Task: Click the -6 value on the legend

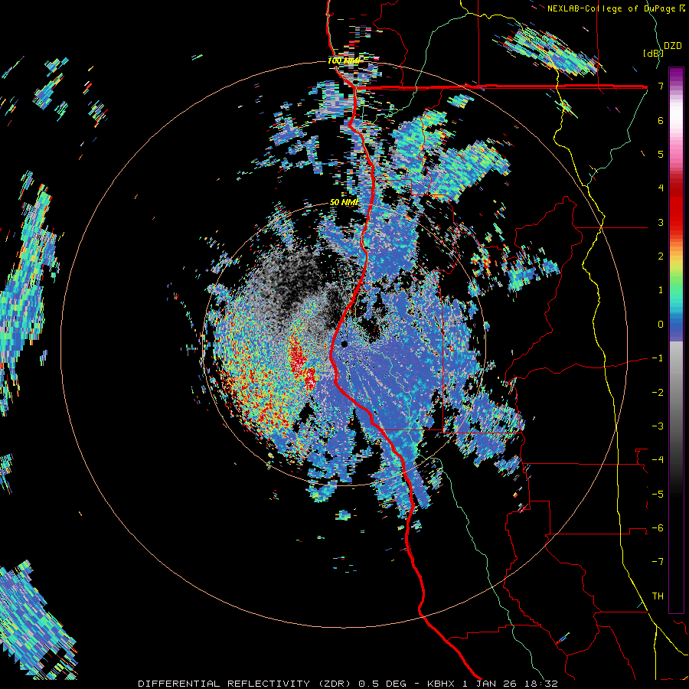Action: [x=658, y=528]
